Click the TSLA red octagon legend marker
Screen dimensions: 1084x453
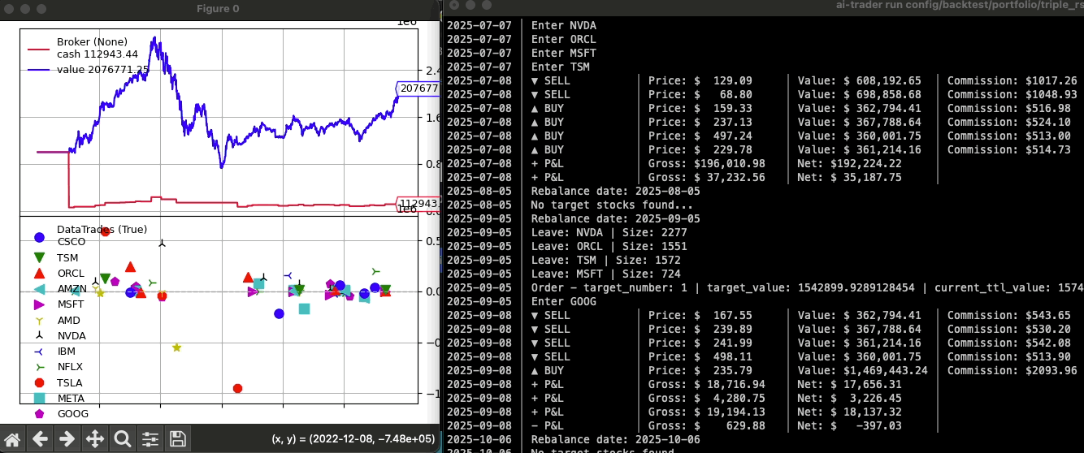pos(39,382)
